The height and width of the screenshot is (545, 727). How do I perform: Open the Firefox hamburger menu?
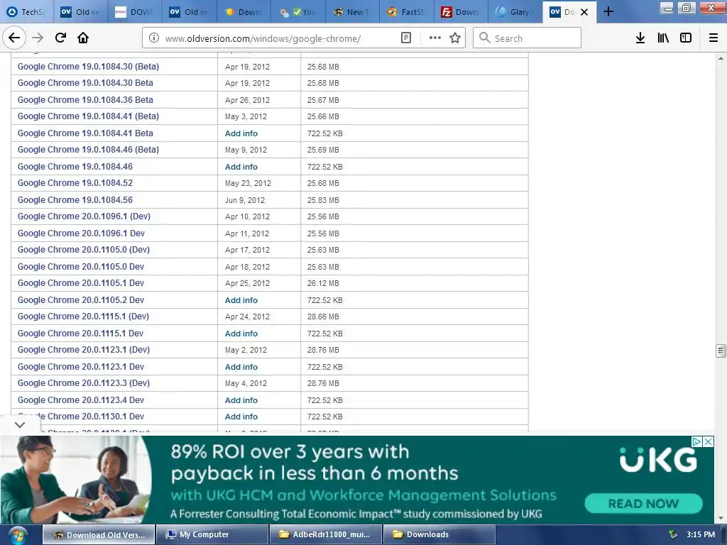(x=714, y=38)
